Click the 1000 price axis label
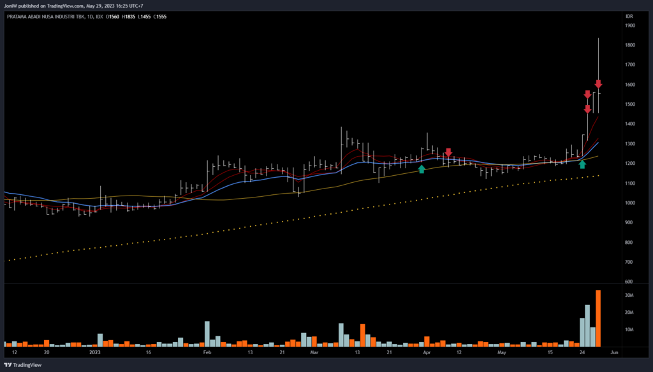 tap(630, 203)
